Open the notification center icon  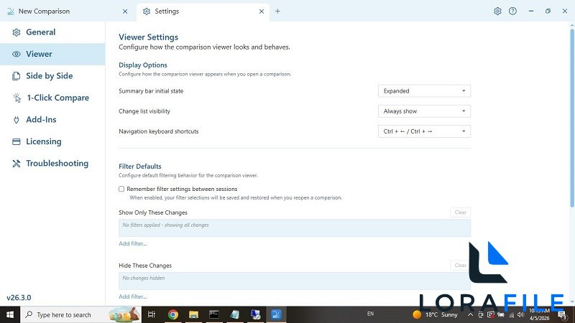click(563, 314)
